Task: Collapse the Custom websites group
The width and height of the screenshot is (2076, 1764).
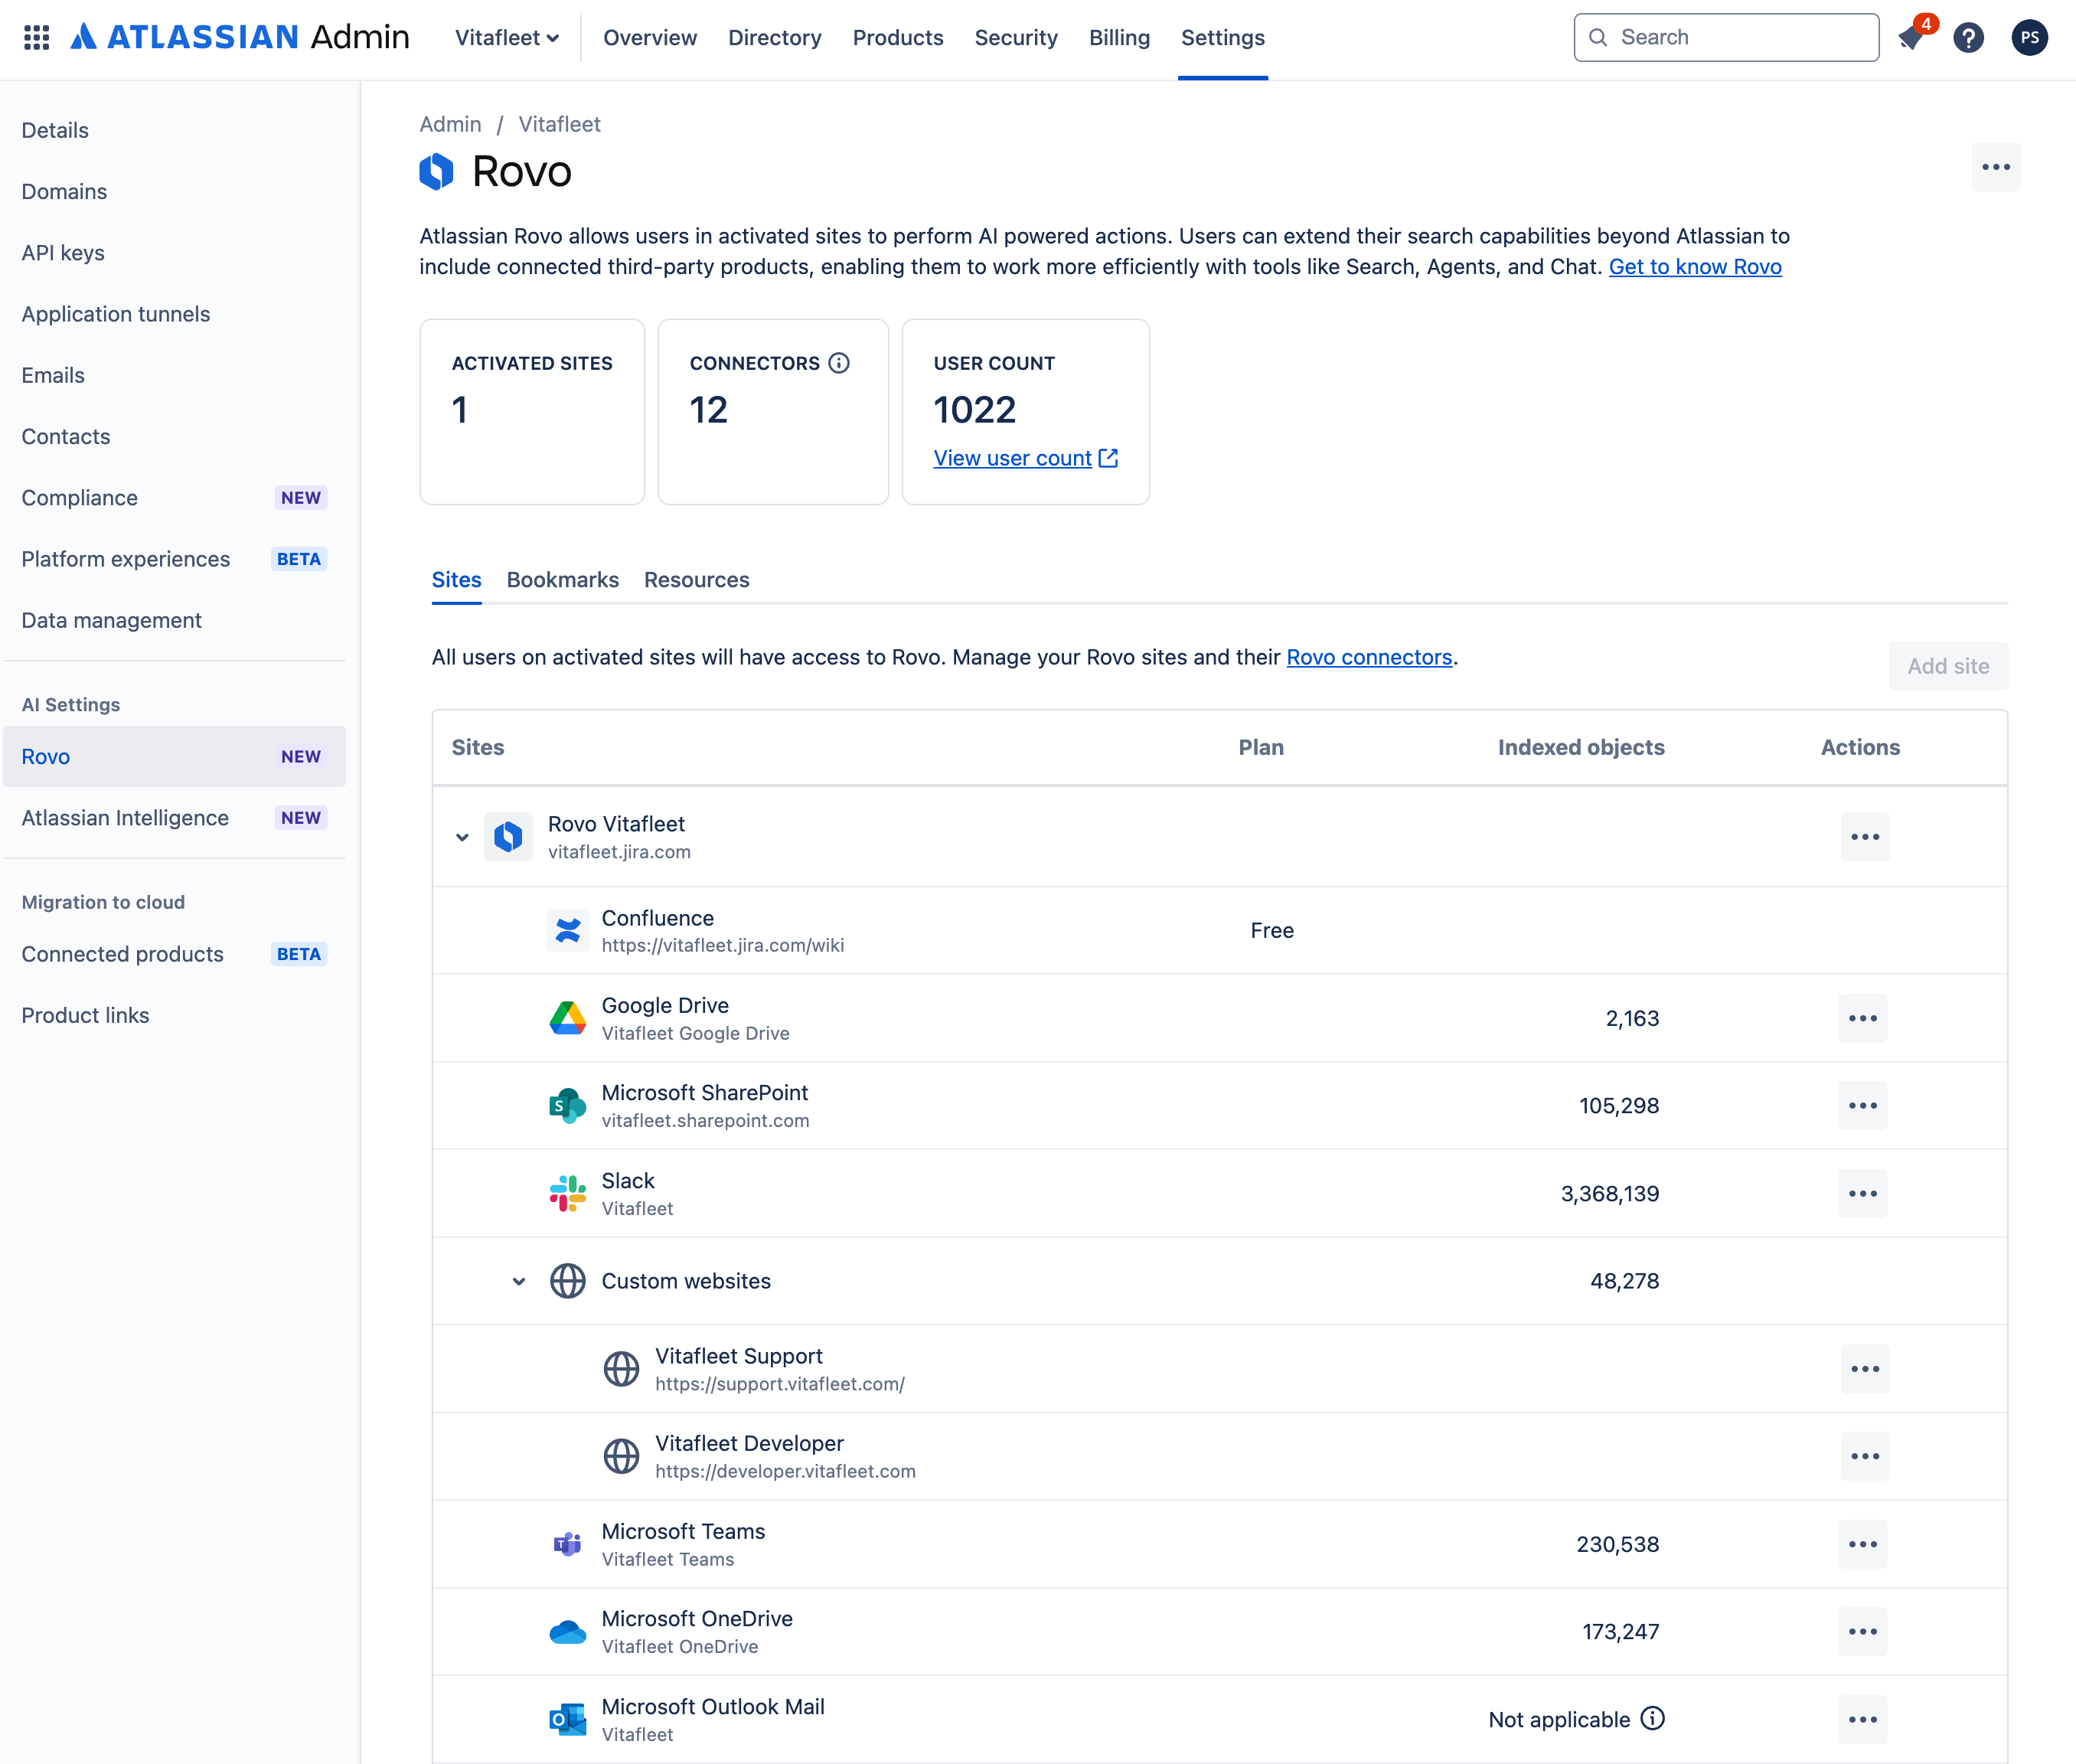Action: click(518, 1281)
